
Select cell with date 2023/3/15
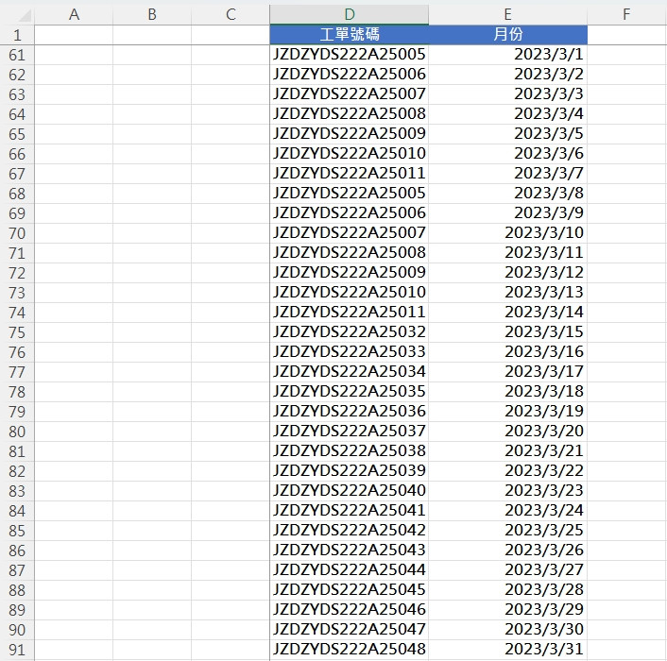tap(508, 332)
